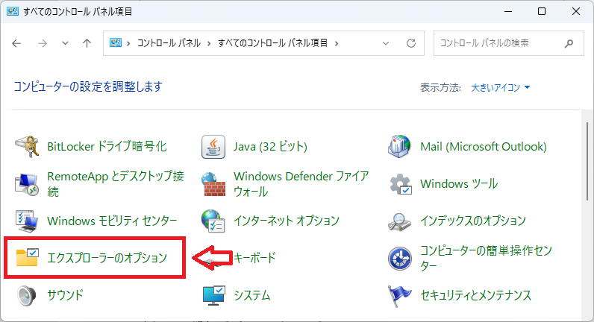This screenshot has width=594, height=322.
Task: Open the BitLocker drive encryption icon
Action: (x=27, y=146)
